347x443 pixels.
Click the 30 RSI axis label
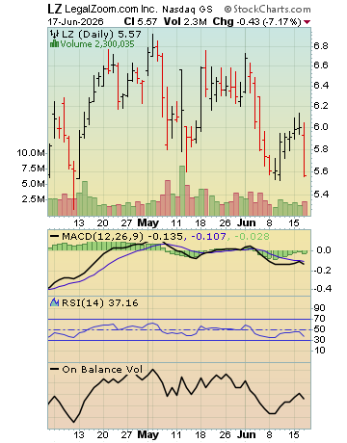(319, 340)
